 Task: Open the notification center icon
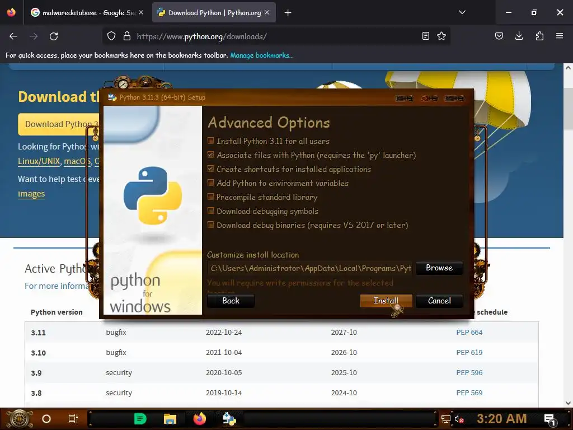click(x=549, y=420)
